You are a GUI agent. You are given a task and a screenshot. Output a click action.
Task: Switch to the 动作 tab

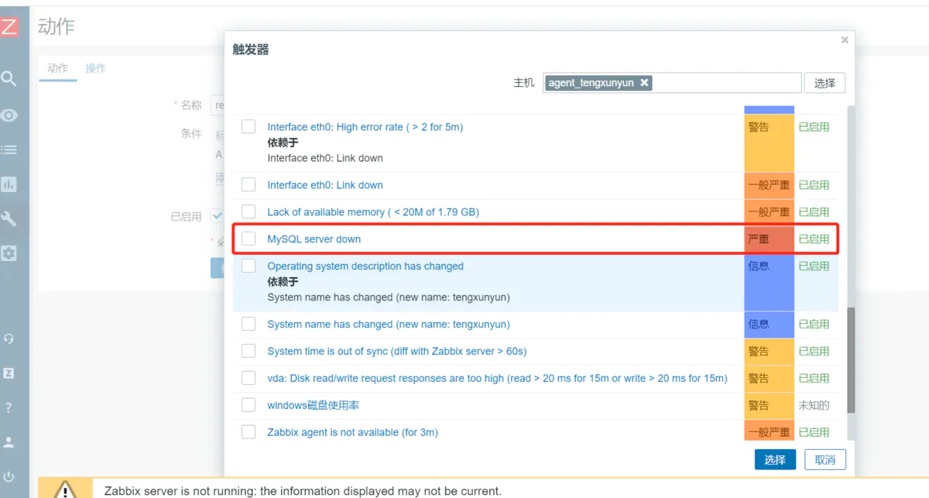tap(58, 68)
